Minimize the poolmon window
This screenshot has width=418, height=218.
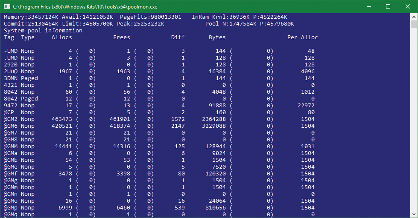point(368,6)
